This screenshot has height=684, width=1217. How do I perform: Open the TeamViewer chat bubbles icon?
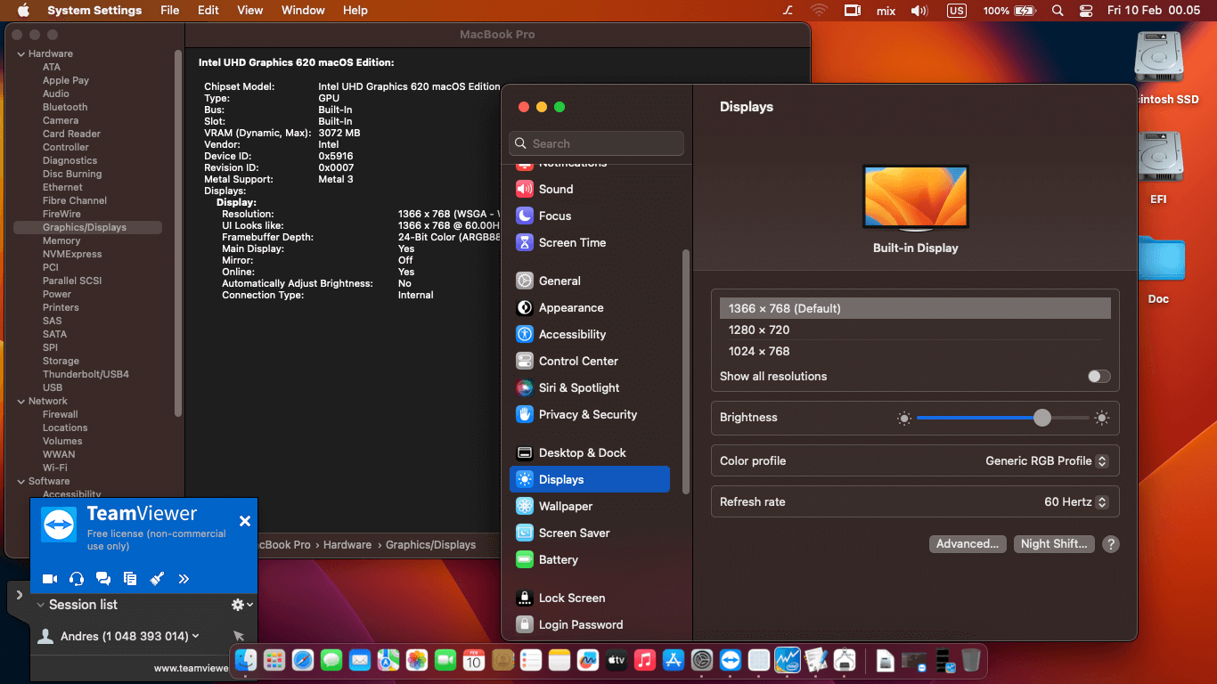[x=103, y=579]
